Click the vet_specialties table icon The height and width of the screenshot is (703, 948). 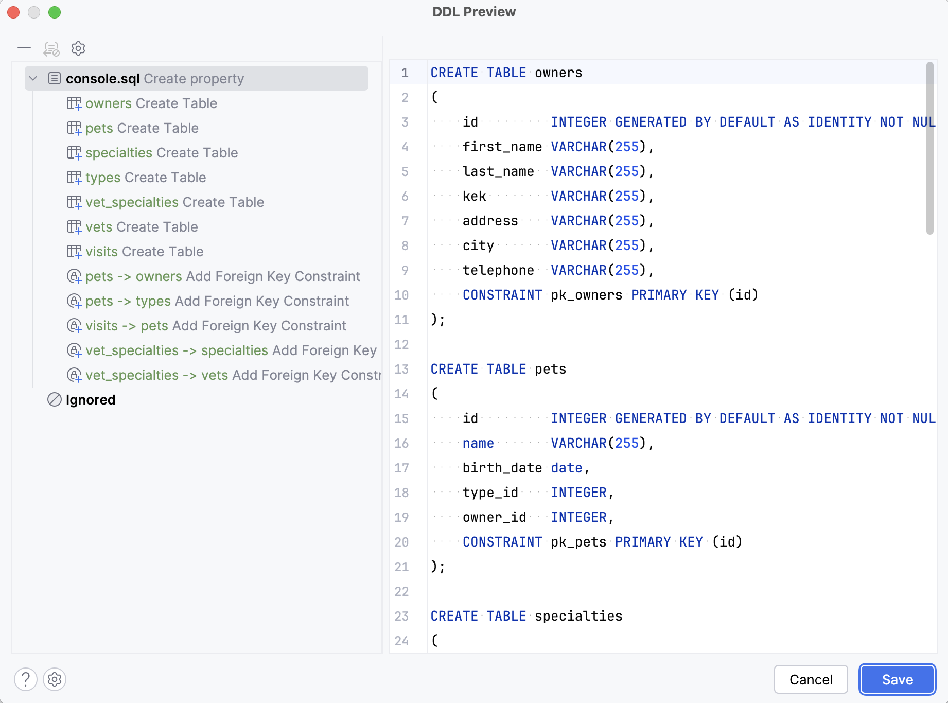click(74, 202)
